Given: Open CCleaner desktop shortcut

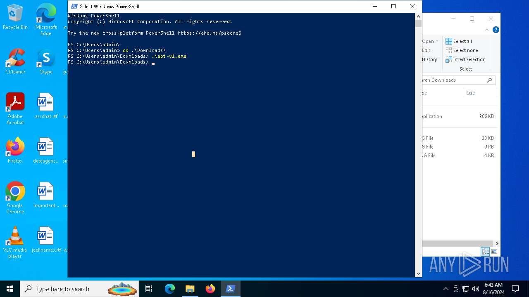Looking at the screenshot, I should tap(15, 62).
